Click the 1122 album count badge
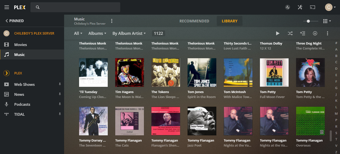The width and height of the screenshot is (340, 154). [158, 33]
